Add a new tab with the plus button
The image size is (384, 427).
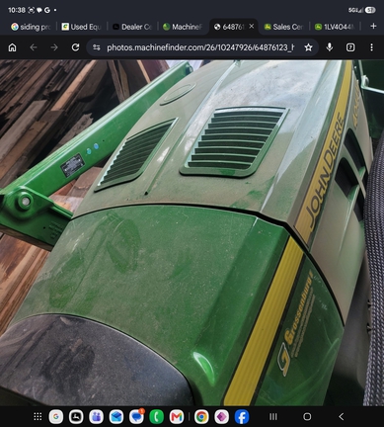click(x=373, y=26)
